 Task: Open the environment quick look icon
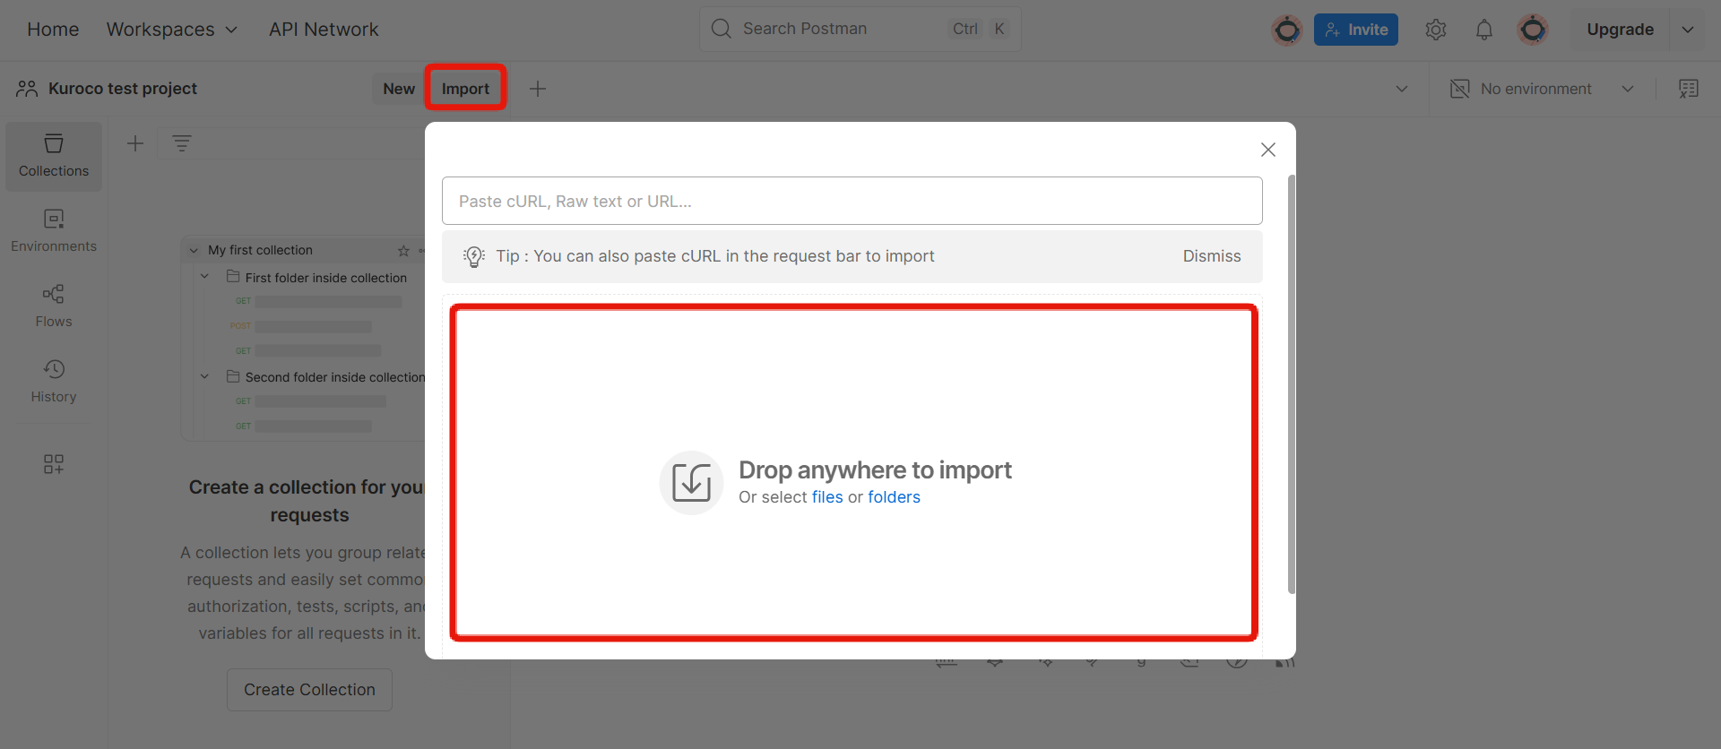(1689, 89)
